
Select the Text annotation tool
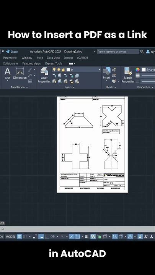click(x=7, y=74)
